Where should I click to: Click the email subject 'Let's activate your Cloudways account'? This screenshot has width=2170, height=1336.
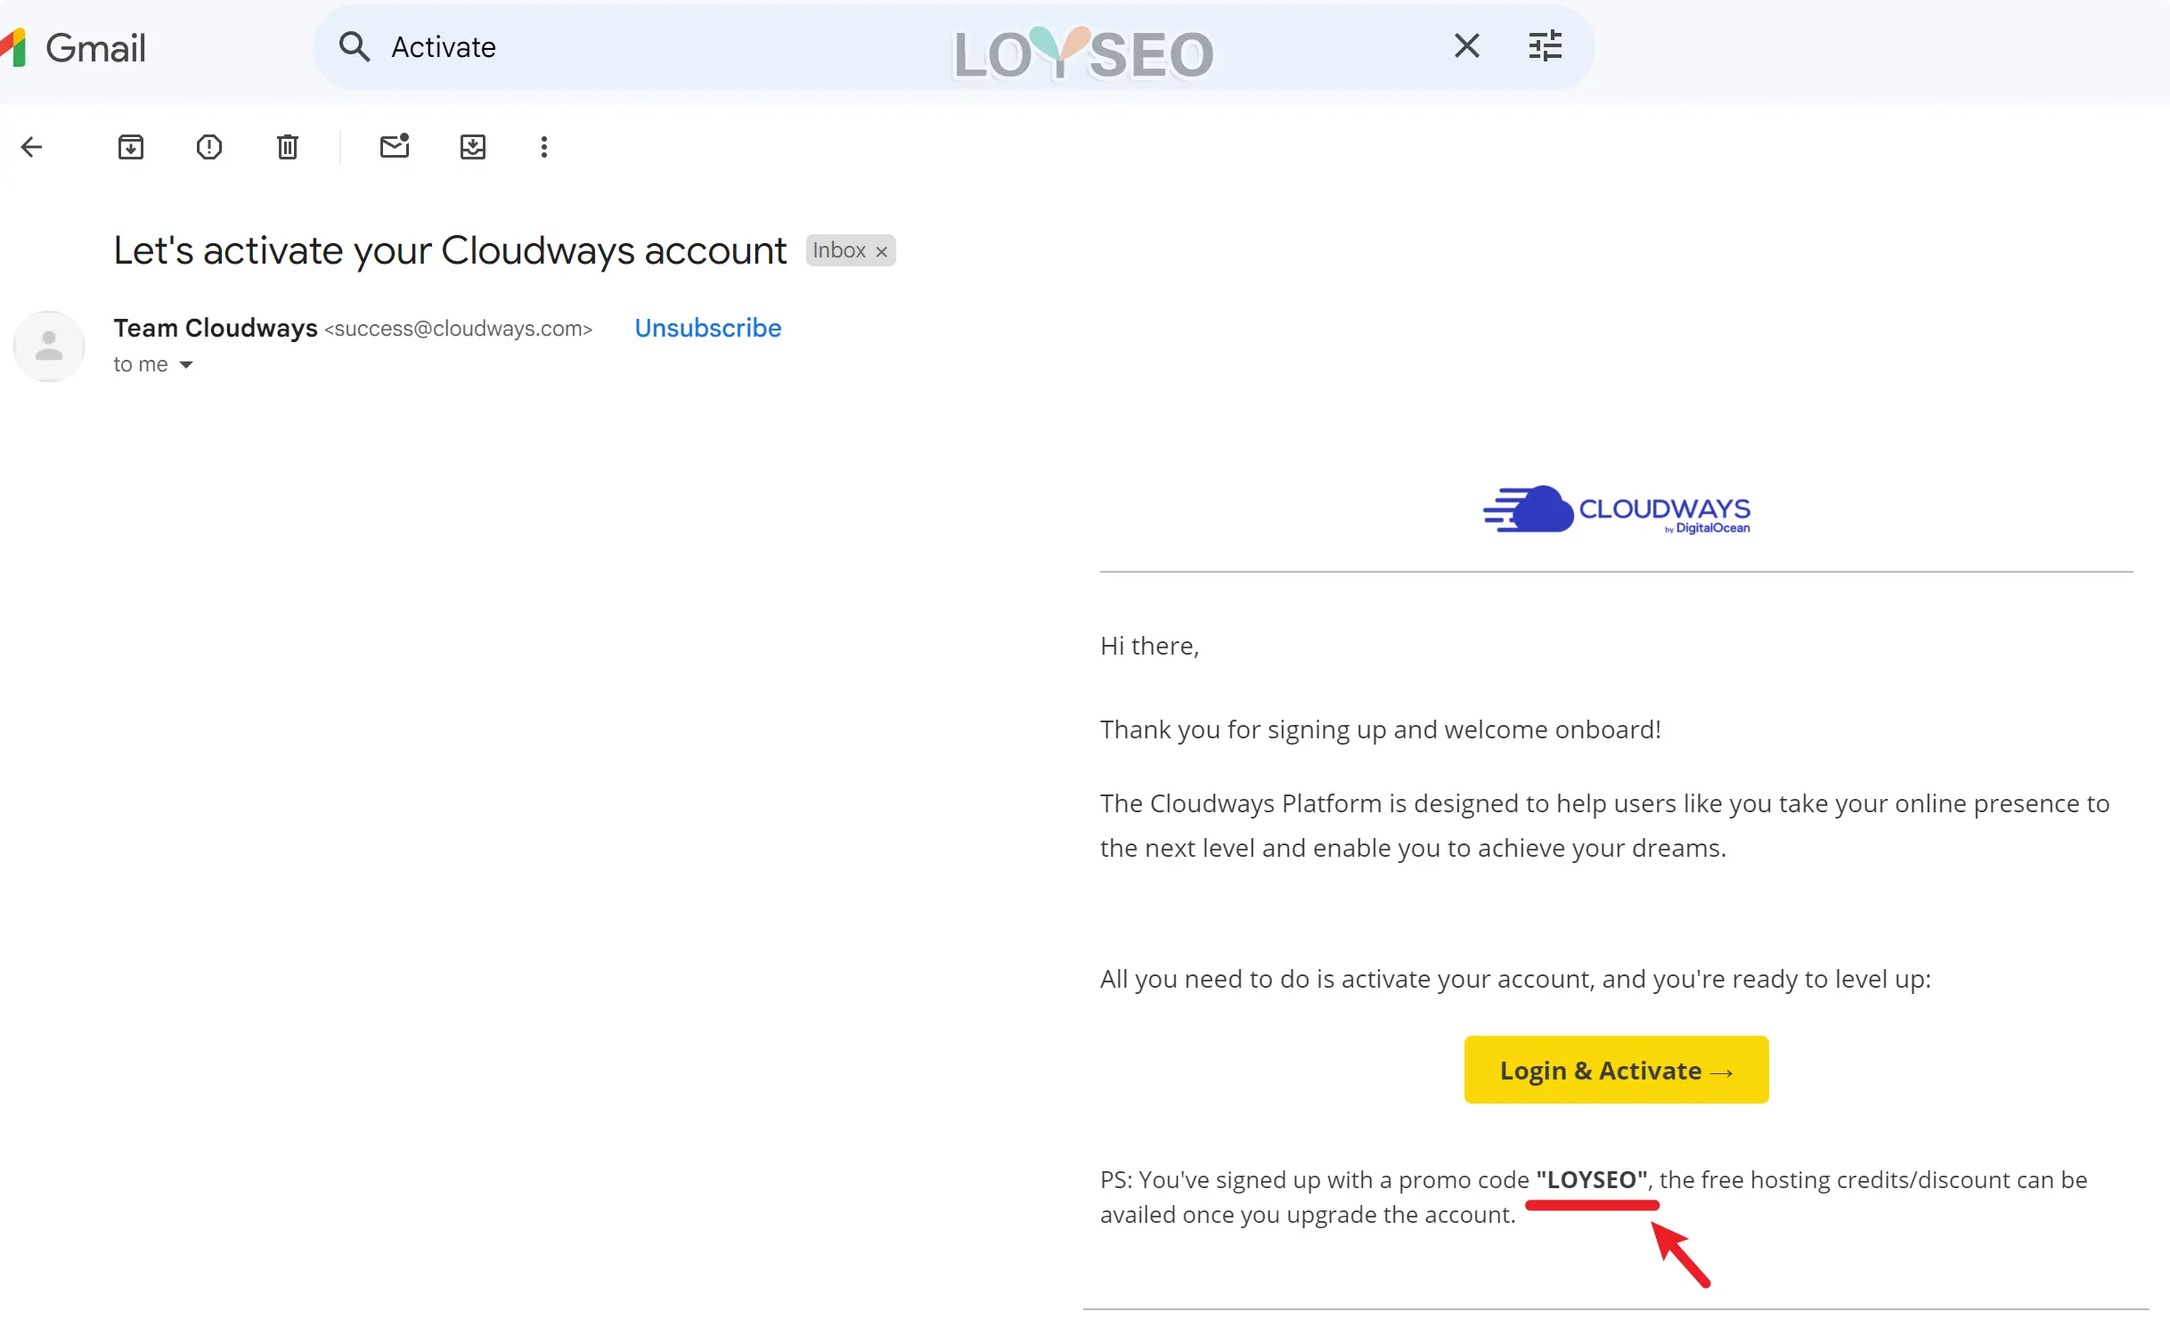click(450, 250)
